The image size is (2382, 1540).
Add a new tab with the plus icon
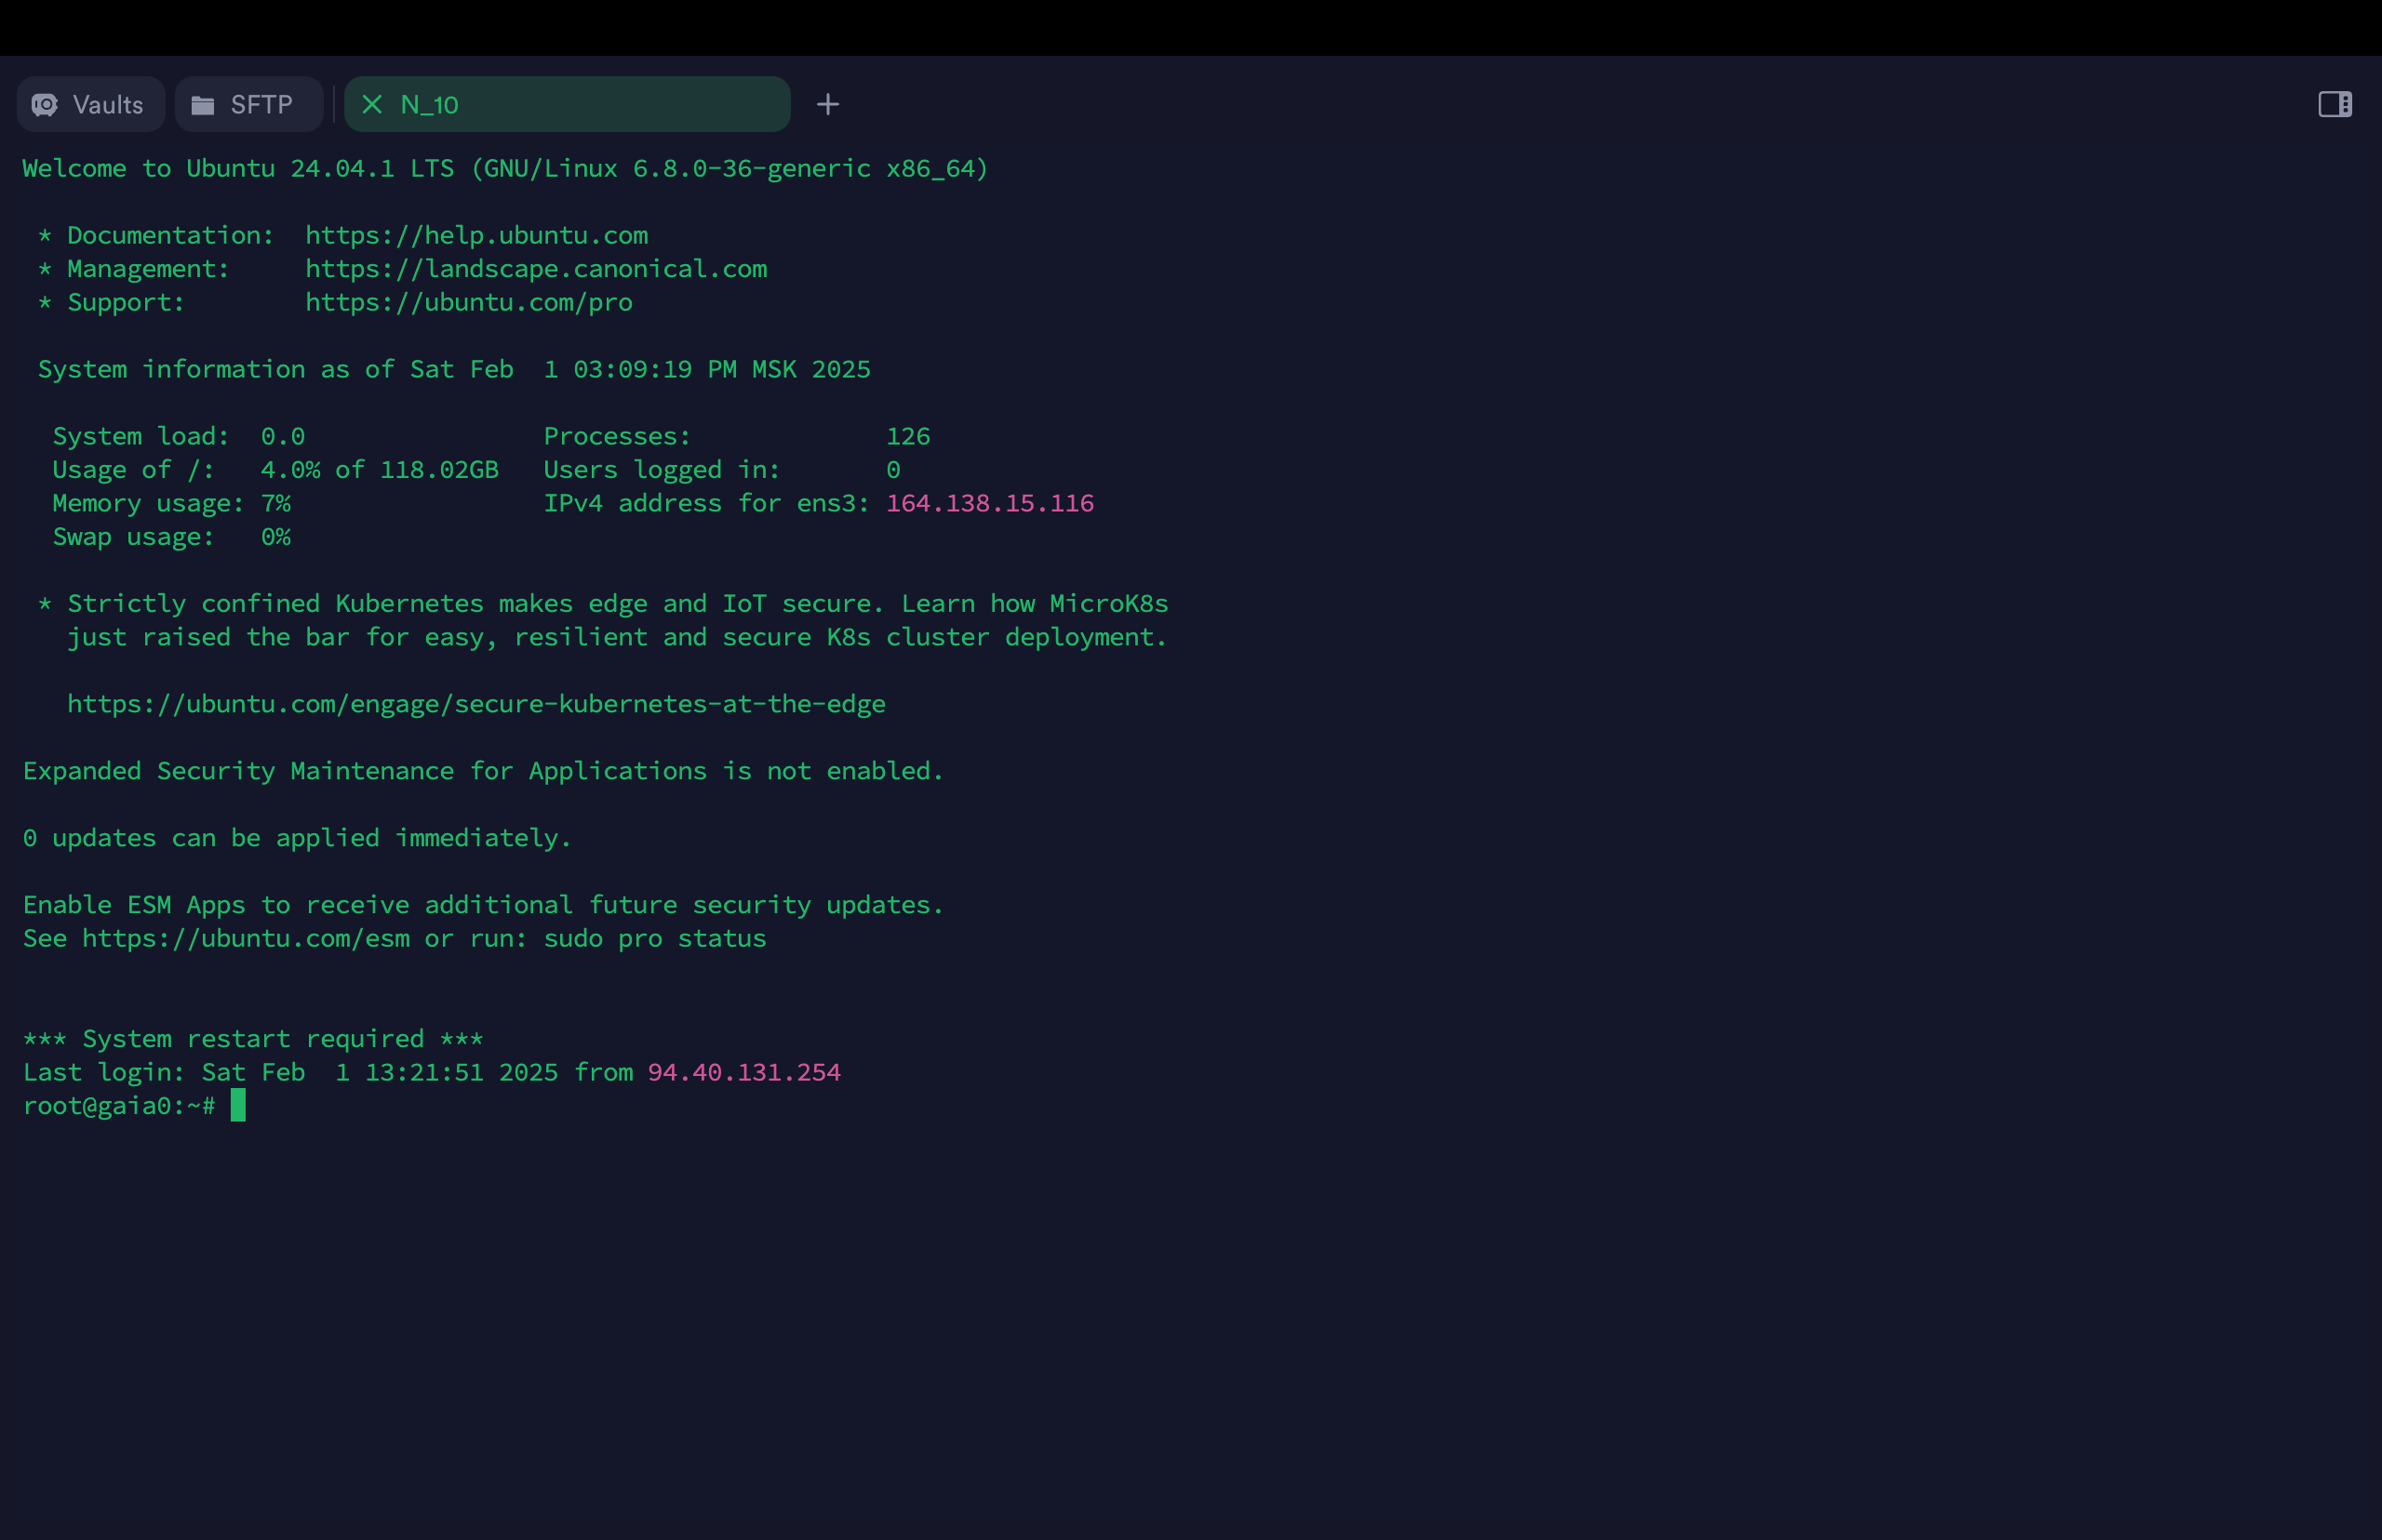click(827, 104)
